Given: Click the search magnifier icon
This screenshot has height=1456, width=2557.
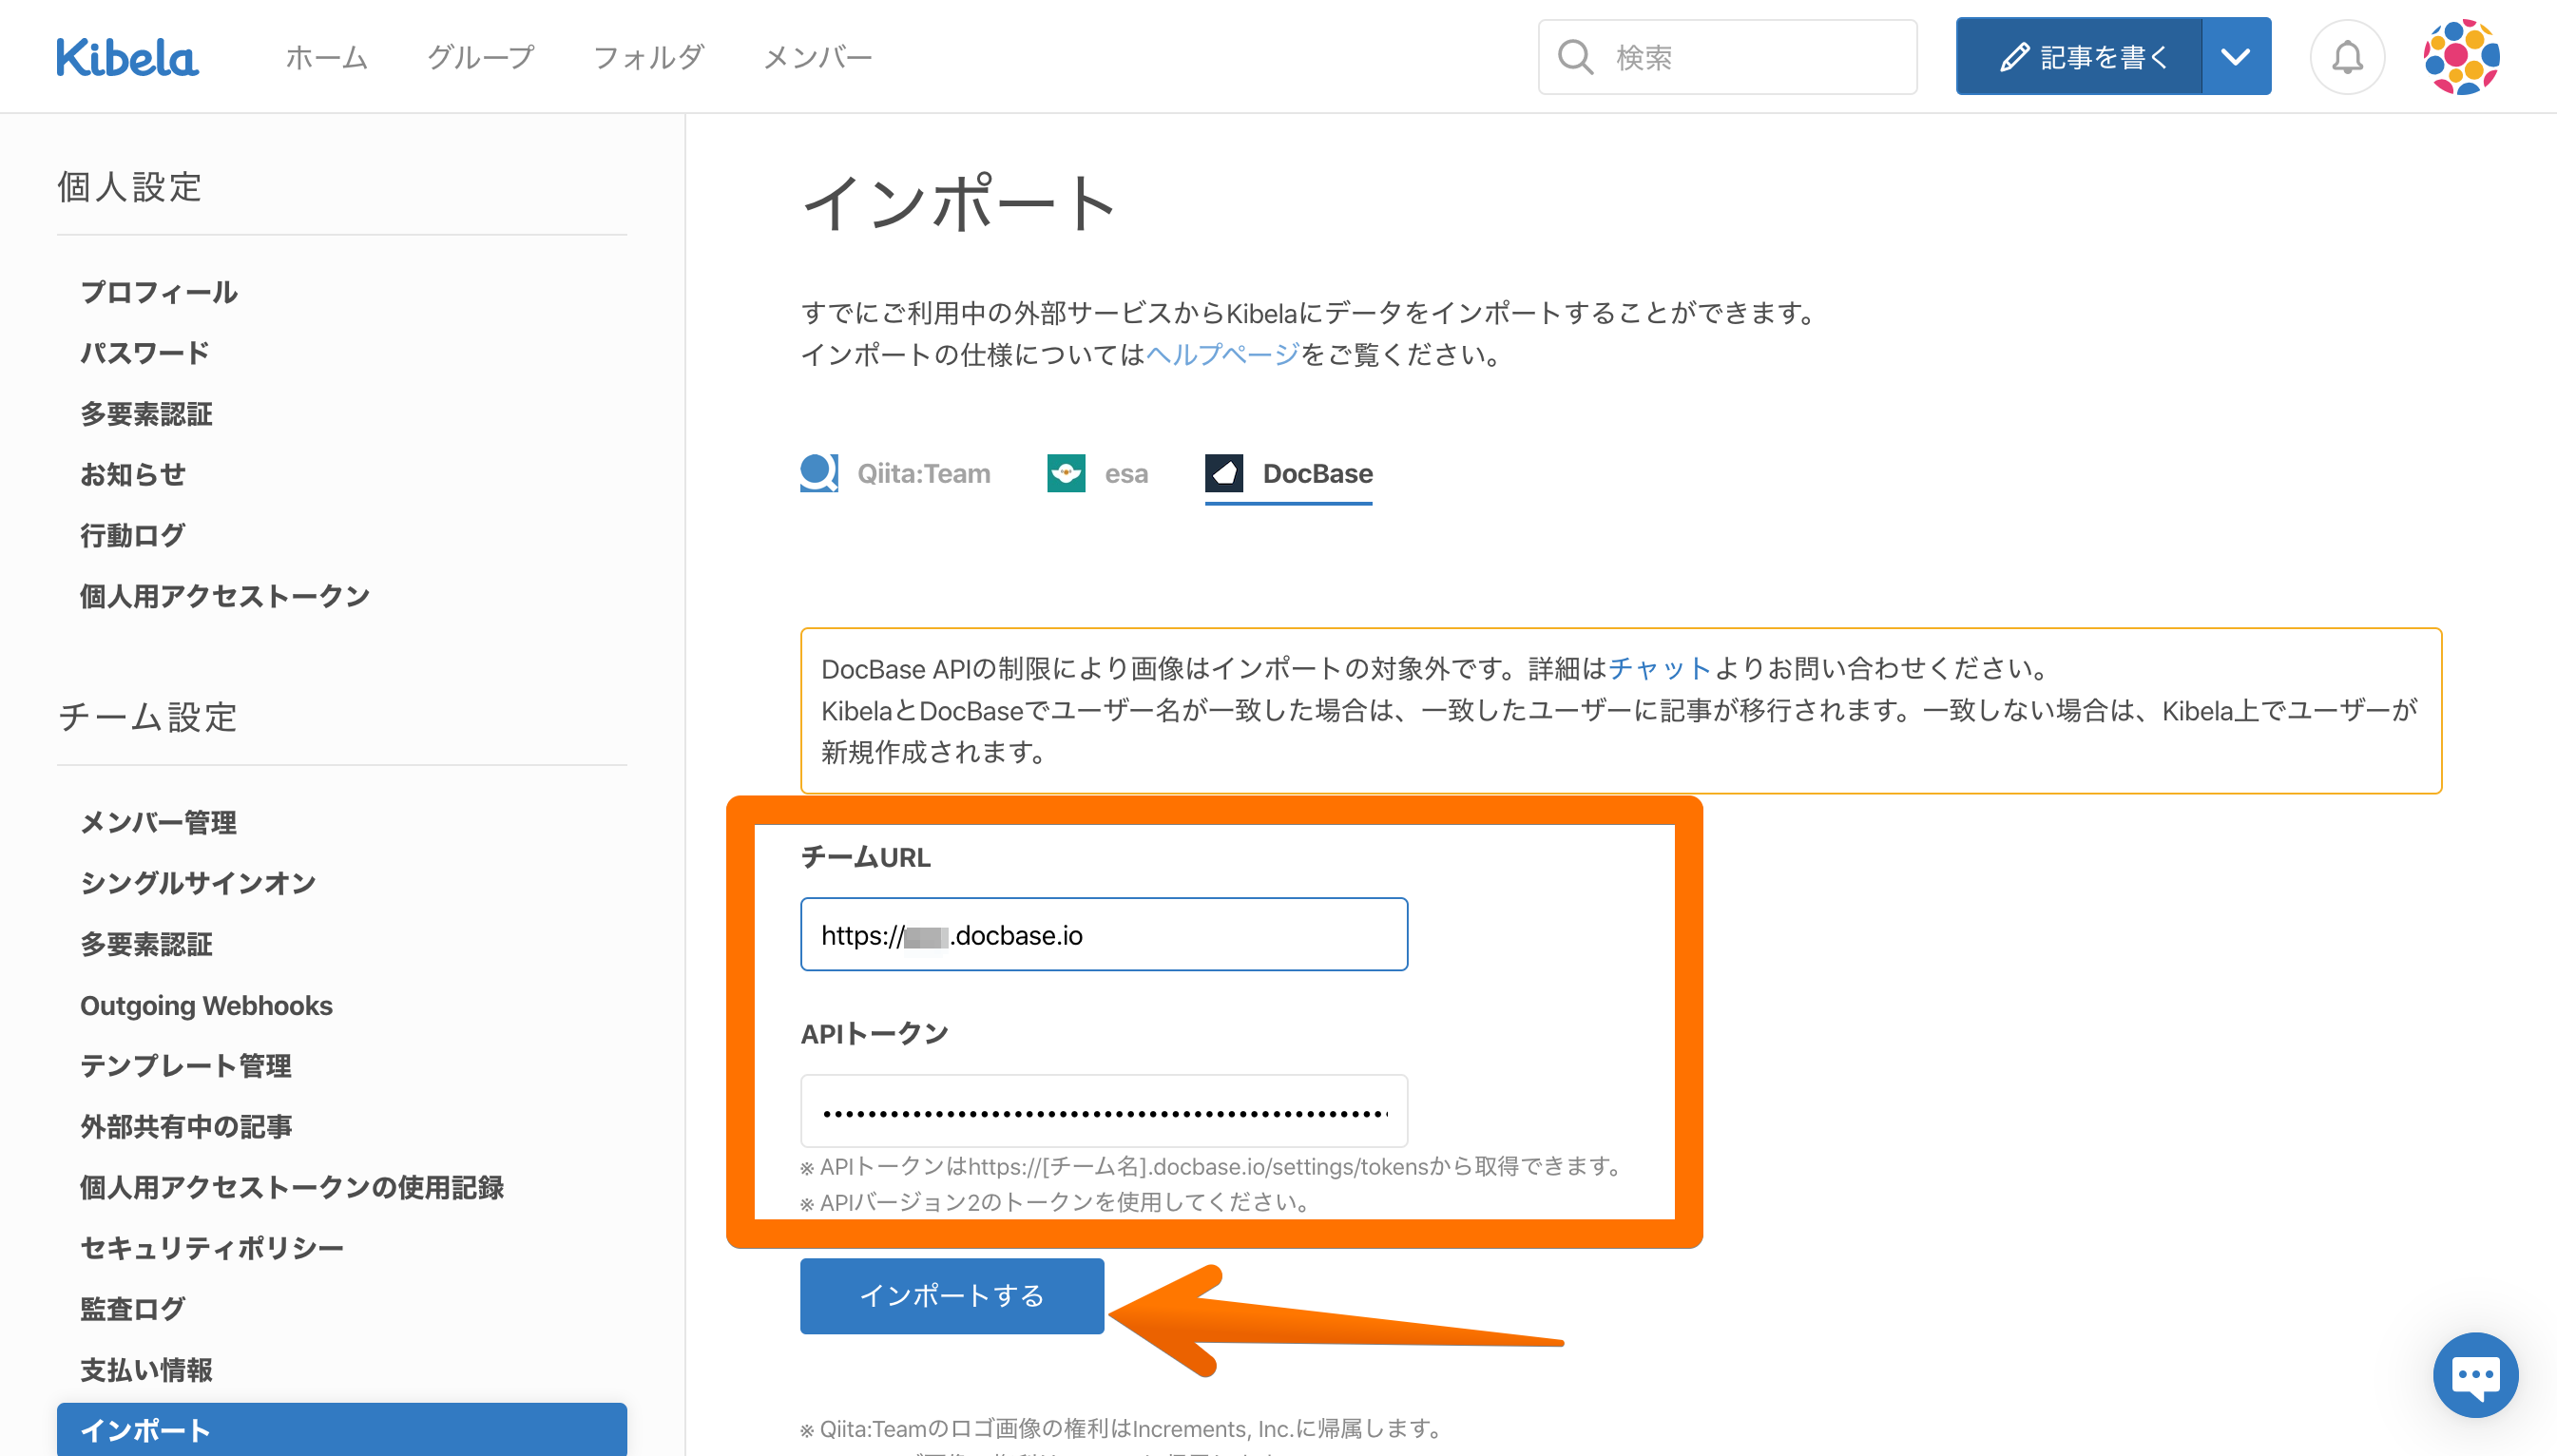Looking at the screenshot, I should pyautogui.click(x=1575, y=57).
